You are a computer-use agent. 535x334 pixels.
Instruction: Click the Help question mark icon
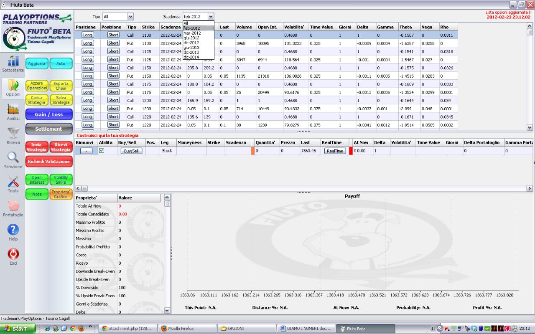[13, 230]
